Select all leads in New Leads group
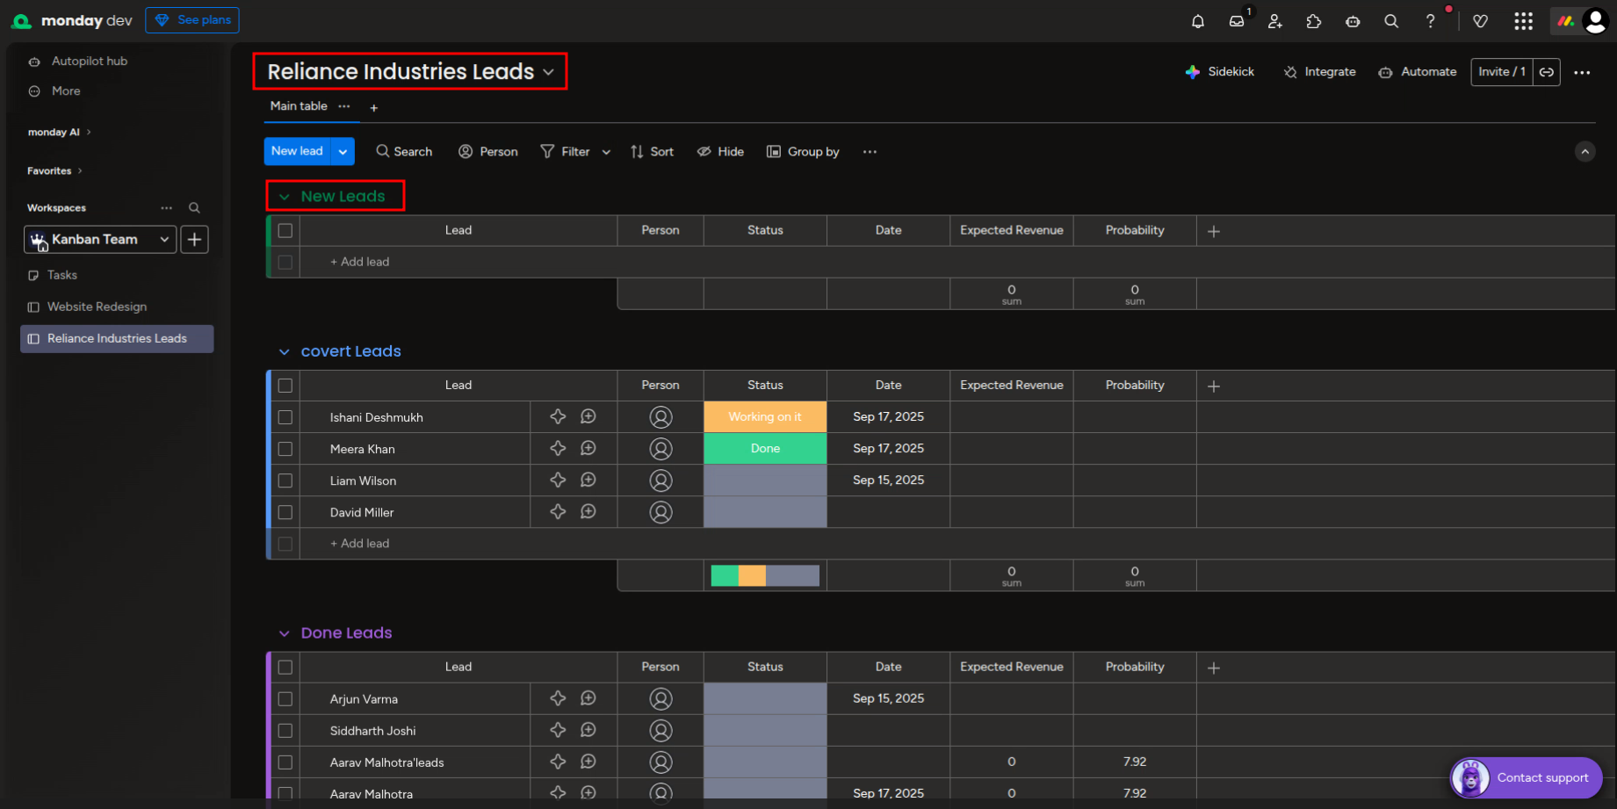This screenshot has width=1617, height=809. (x=285, y=230)
